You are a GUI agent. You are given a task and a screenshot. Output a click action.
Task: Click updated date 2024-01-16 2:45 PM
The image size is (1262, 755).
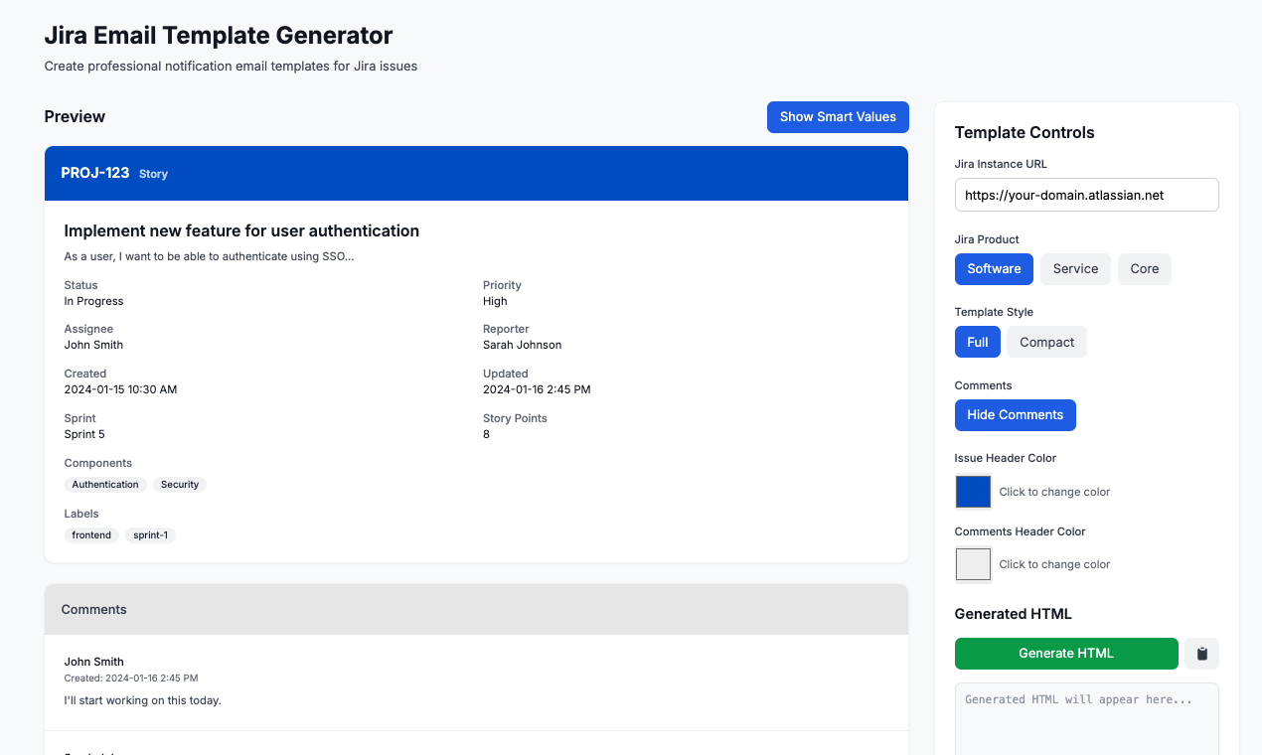[538, 389]
